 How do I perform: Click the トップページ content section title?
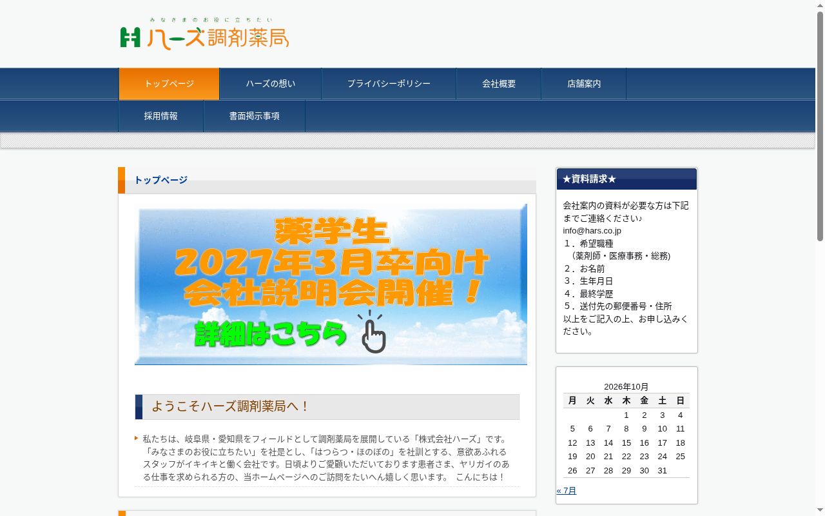pos(160,180)
